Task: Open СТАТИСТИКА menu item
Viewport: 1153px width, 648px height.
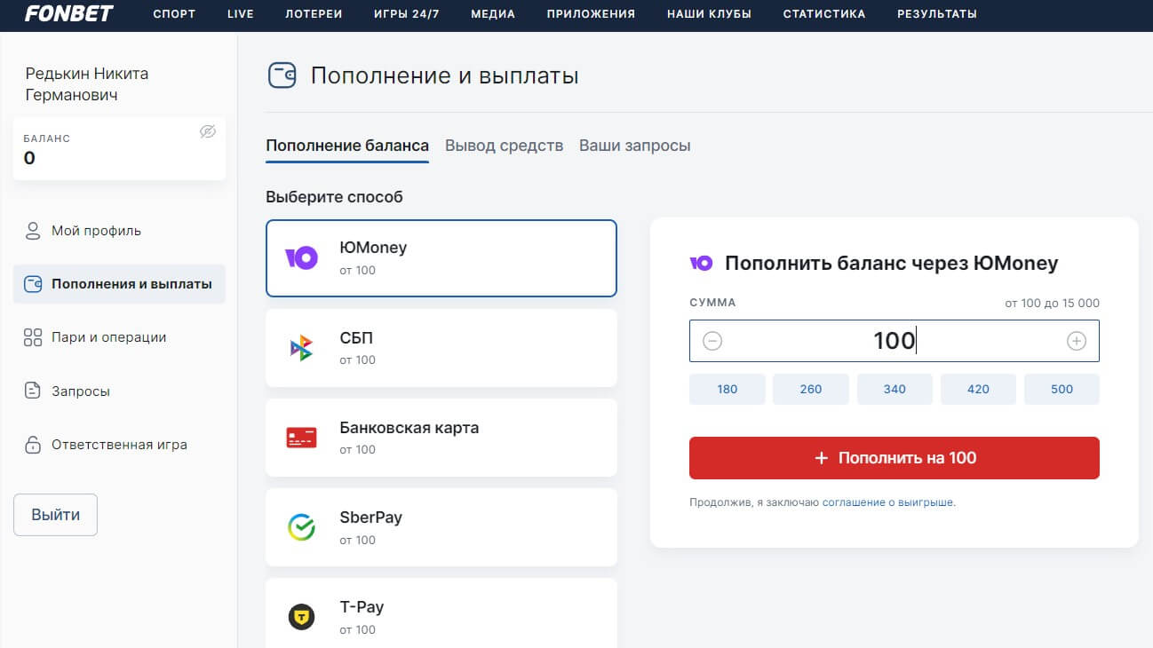Action: [824, 14]
